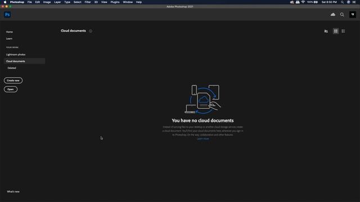Open the 3D menu
The image size is (360, 202).
coord(96,2)
